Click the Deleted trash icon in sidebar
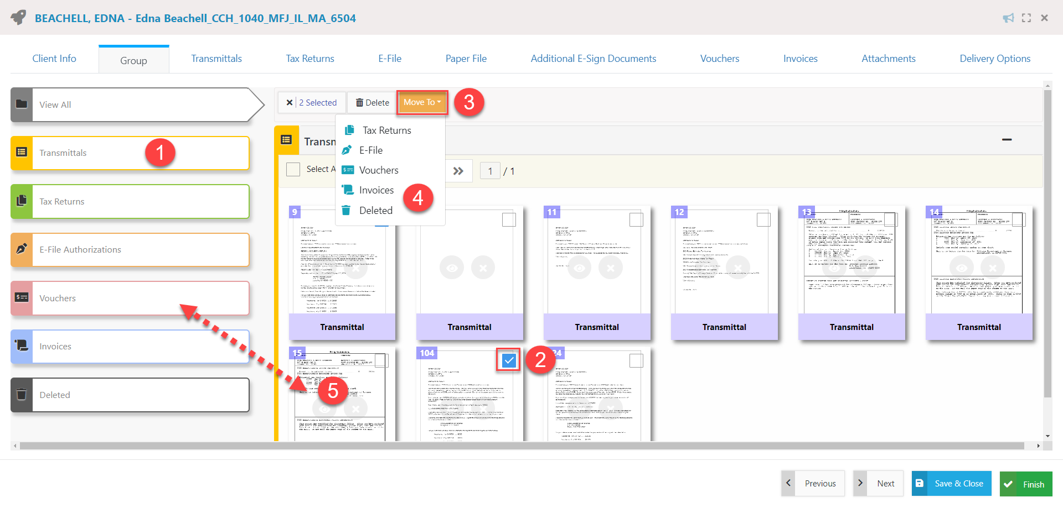The image size is (1063, 508). click(22, 395)
